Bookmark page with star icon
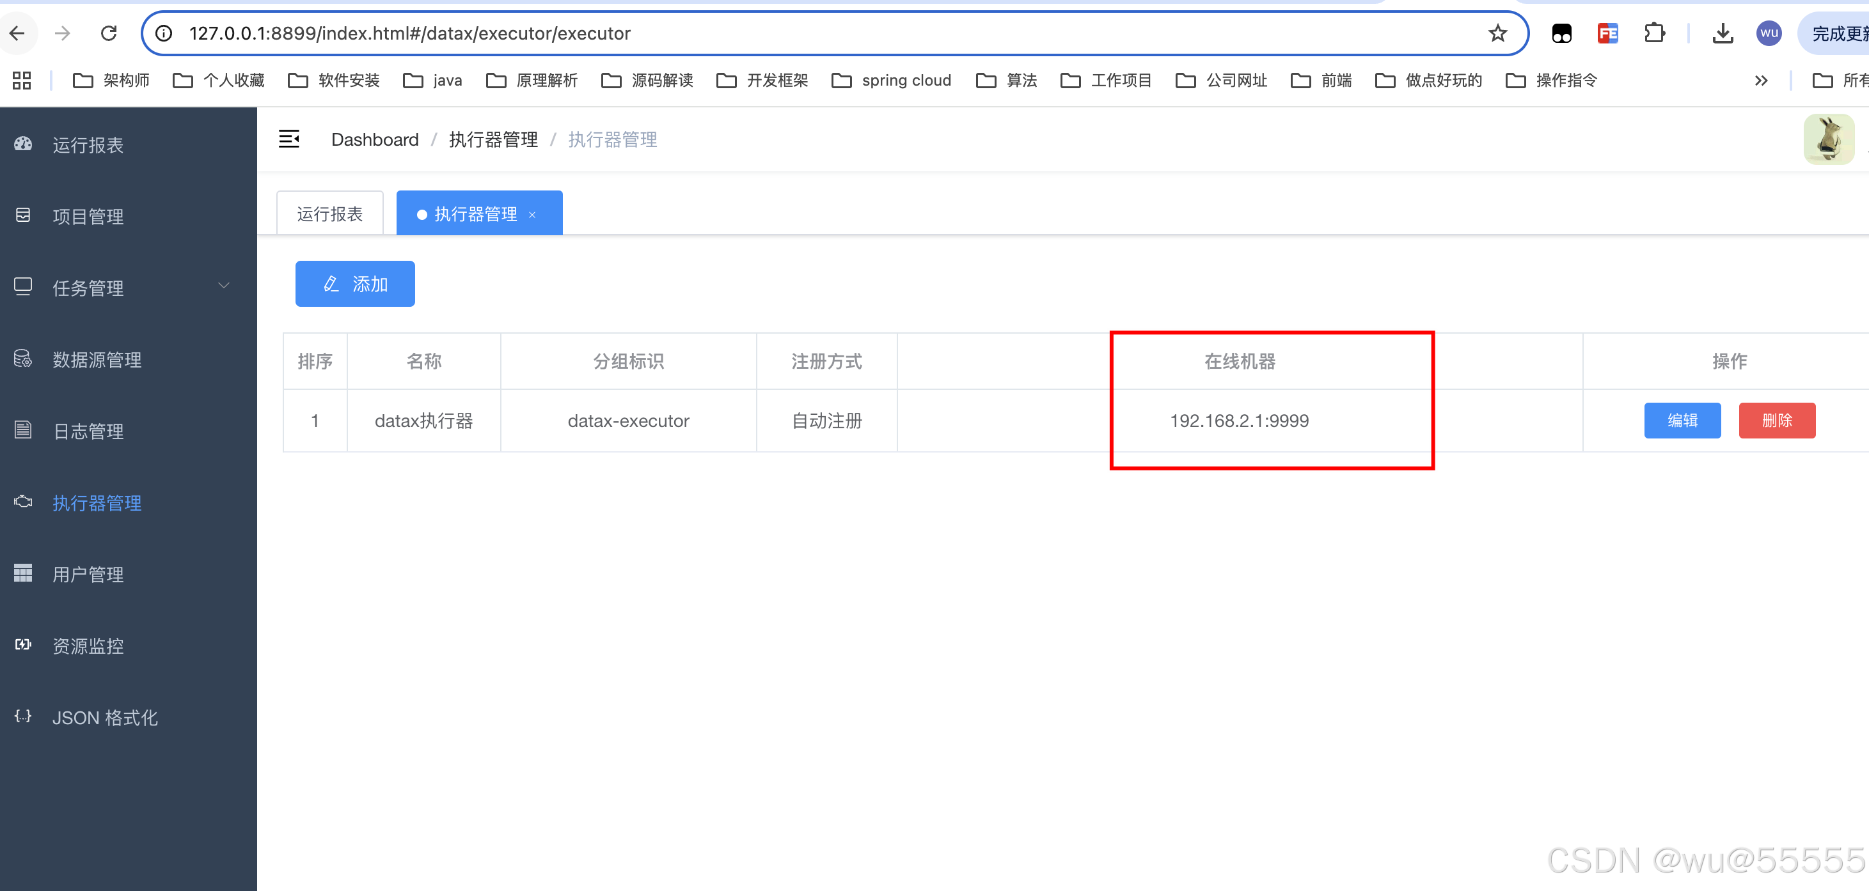The height and width of the screenshot is (891, 1869). click(x=1497, y=33)
